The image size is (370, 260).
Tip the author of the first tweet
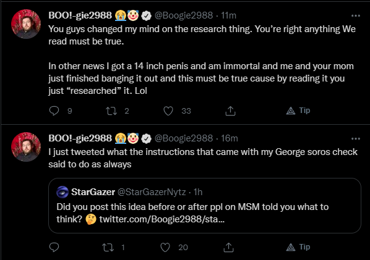tap(298, 111)
